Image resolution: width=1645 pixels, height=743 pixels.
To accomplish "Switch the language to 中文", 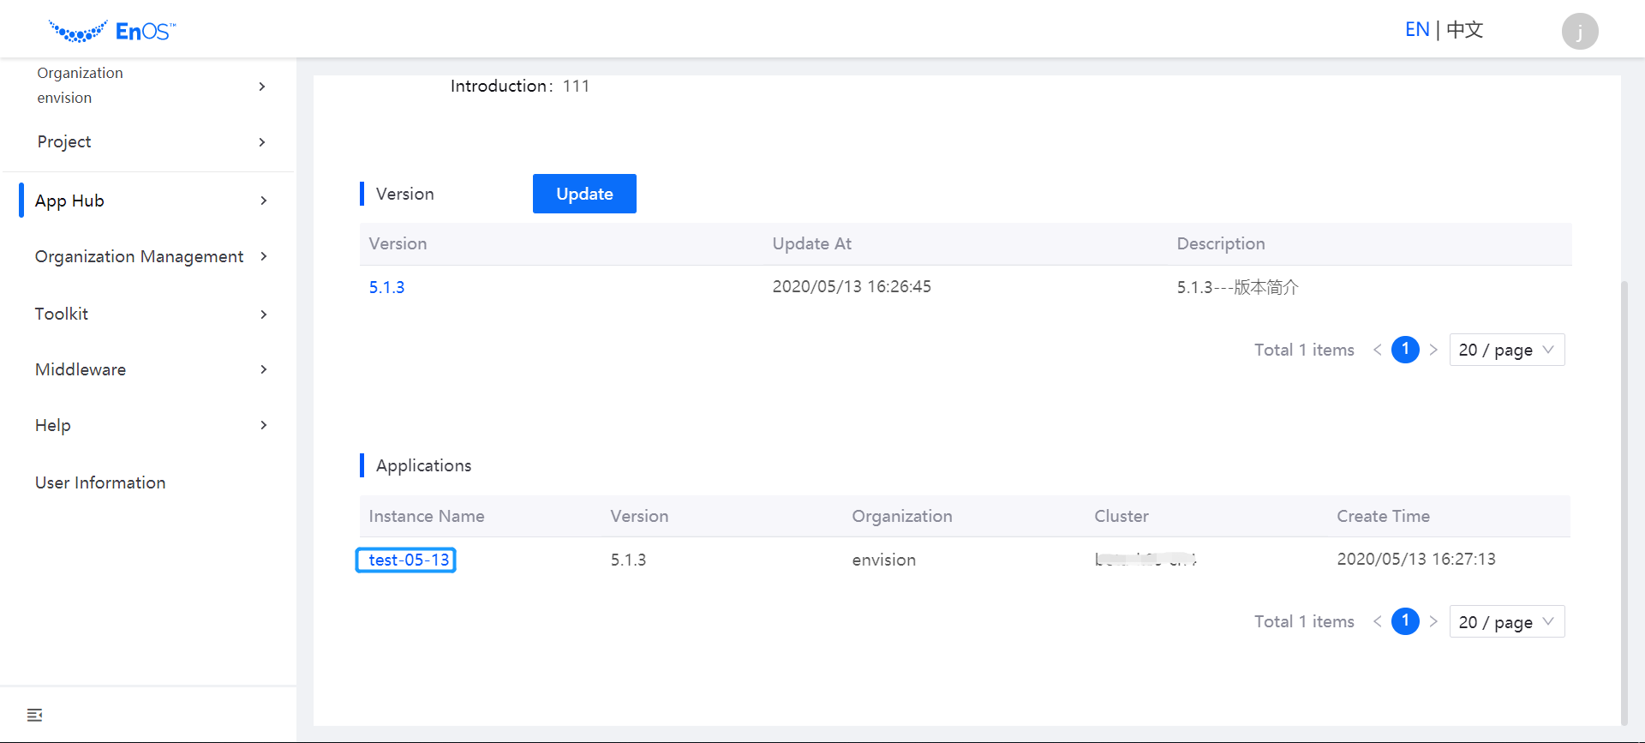I will coord(1464,30).
